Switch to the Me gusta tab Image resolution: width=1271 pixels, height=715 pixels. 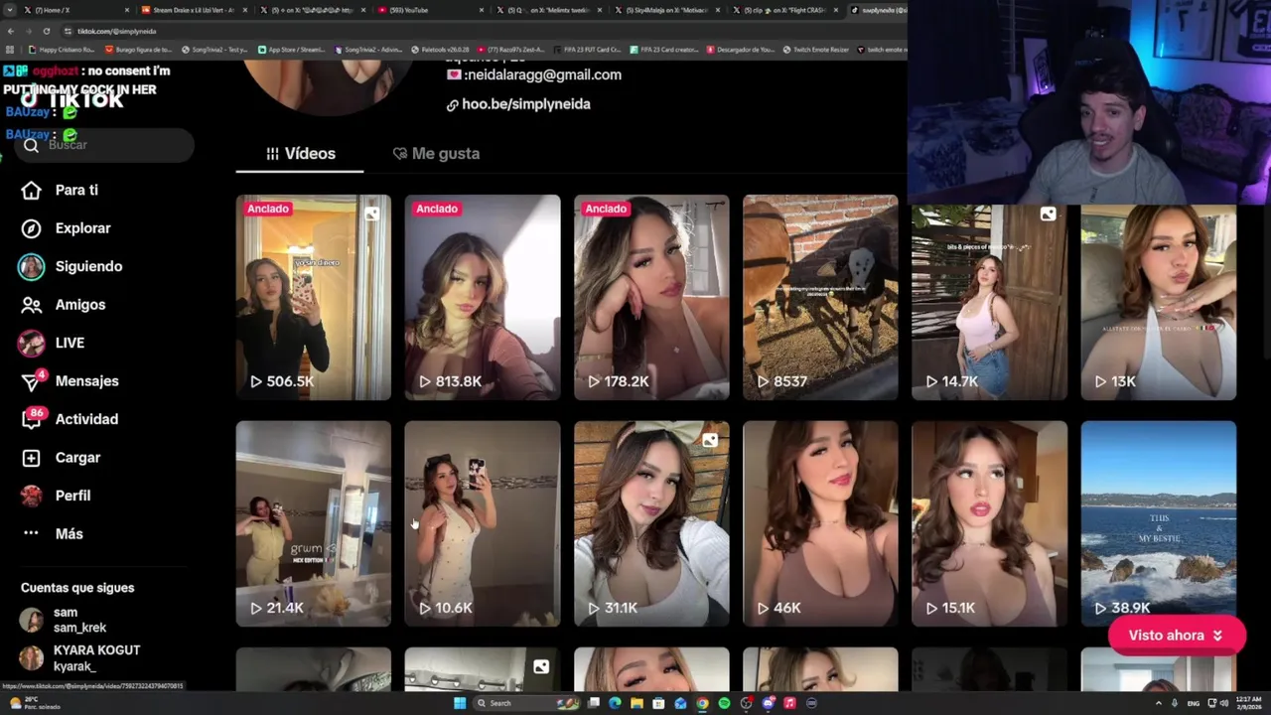click(x=436, y=154)
